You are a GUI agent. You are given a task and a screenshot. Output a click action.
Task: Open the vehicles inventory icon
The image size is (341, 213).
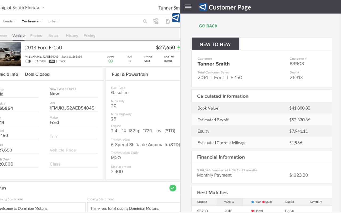[x=156, y=21]
